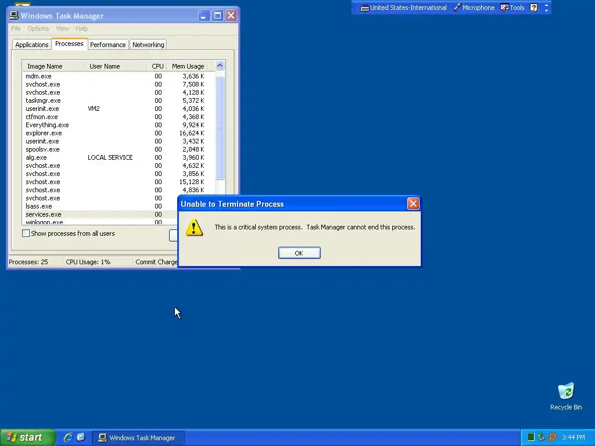Screen dimensions: 595x446
Task: Sort processes by the User Name column
Action: 115,66
